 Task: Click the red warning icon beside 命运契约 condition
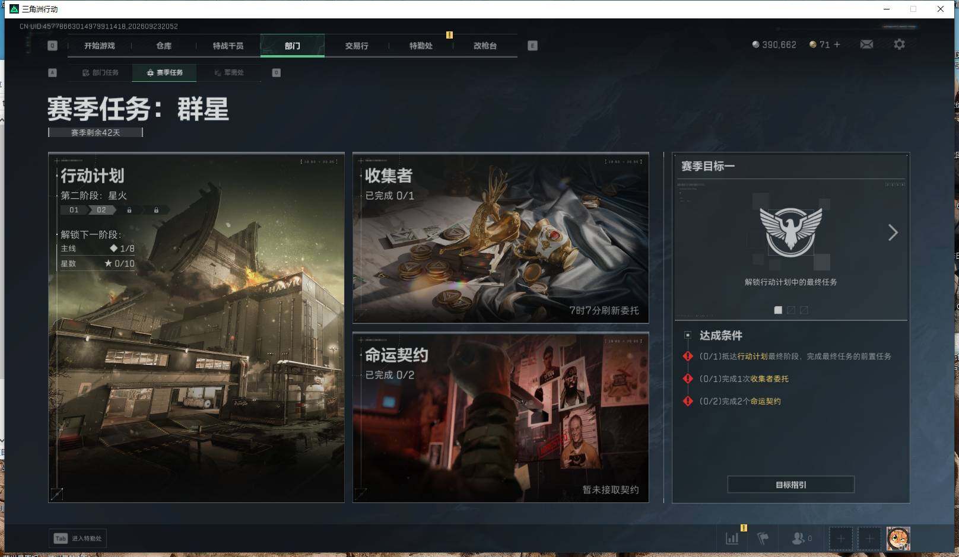688,401
